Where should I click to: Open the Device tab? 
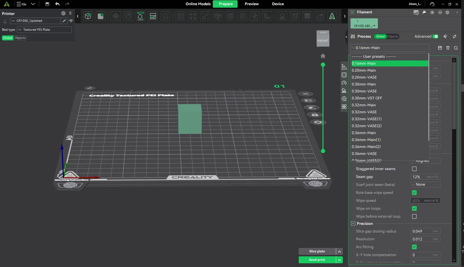(x=278, y=4)
